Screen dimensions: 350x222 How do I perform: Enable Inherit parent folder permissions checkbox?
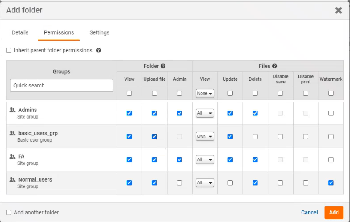coord(9,51)
